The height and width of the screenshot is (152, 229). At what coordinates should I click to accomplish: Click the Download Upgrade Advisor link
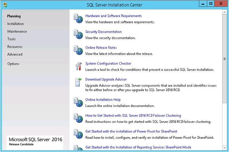(106, 80)
